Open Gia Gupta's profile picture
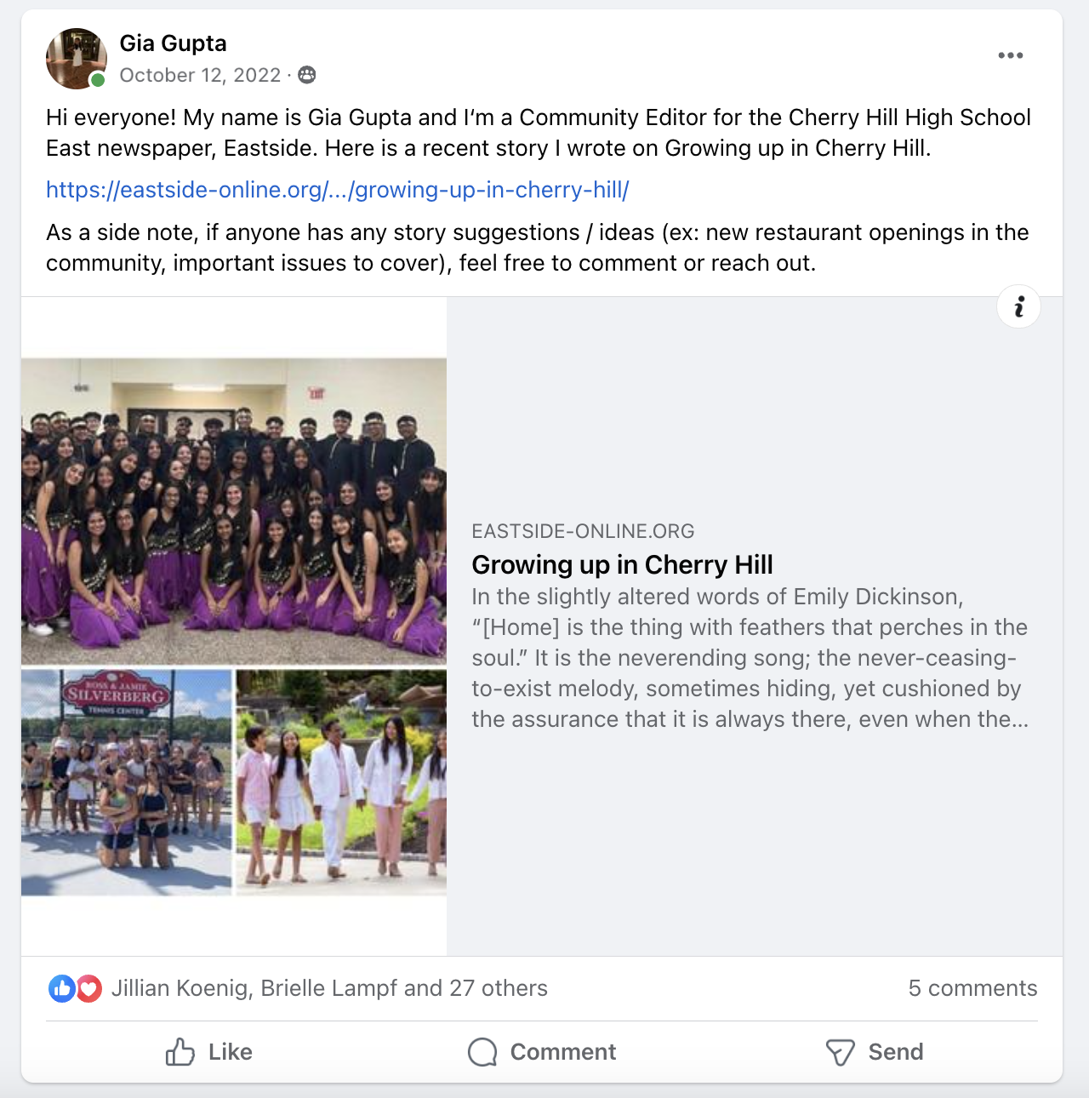The height and width of the screenshot is (1098, 1089). [x=77, y=59]
